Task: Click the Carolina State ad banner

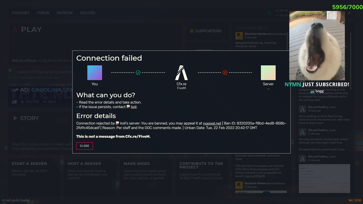Action: pyautogui.click(x=40, y=96)
